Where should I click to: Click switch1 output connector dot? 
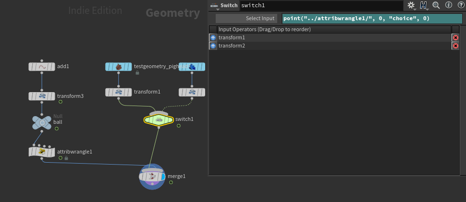159,128
